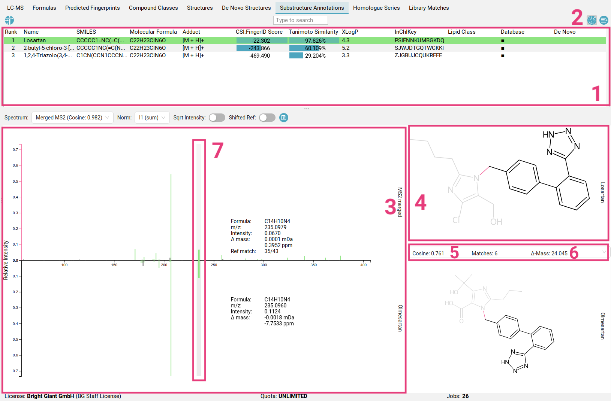Sort by Molecular Formula column header
The height and width of the screenshot is (401, 611).
(153, 32)
